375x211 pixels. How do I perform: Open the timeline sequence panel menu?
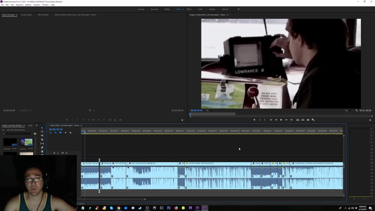coord(81,125)
